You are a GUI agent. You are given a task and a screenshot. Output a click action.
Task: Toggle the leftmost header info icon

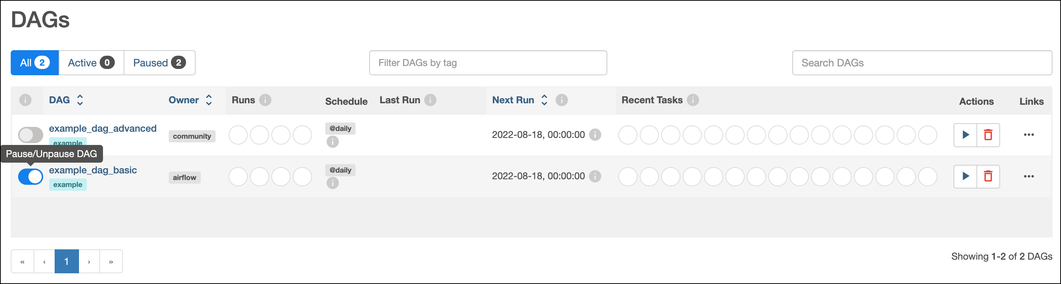coord(26,100)
